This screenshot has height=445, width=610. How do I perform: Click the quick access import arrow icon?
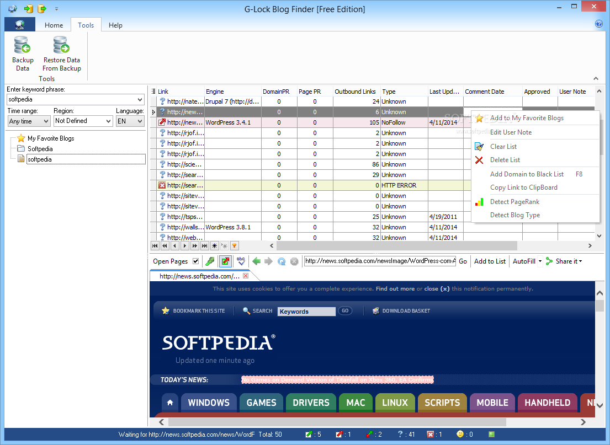pos(28,9)
